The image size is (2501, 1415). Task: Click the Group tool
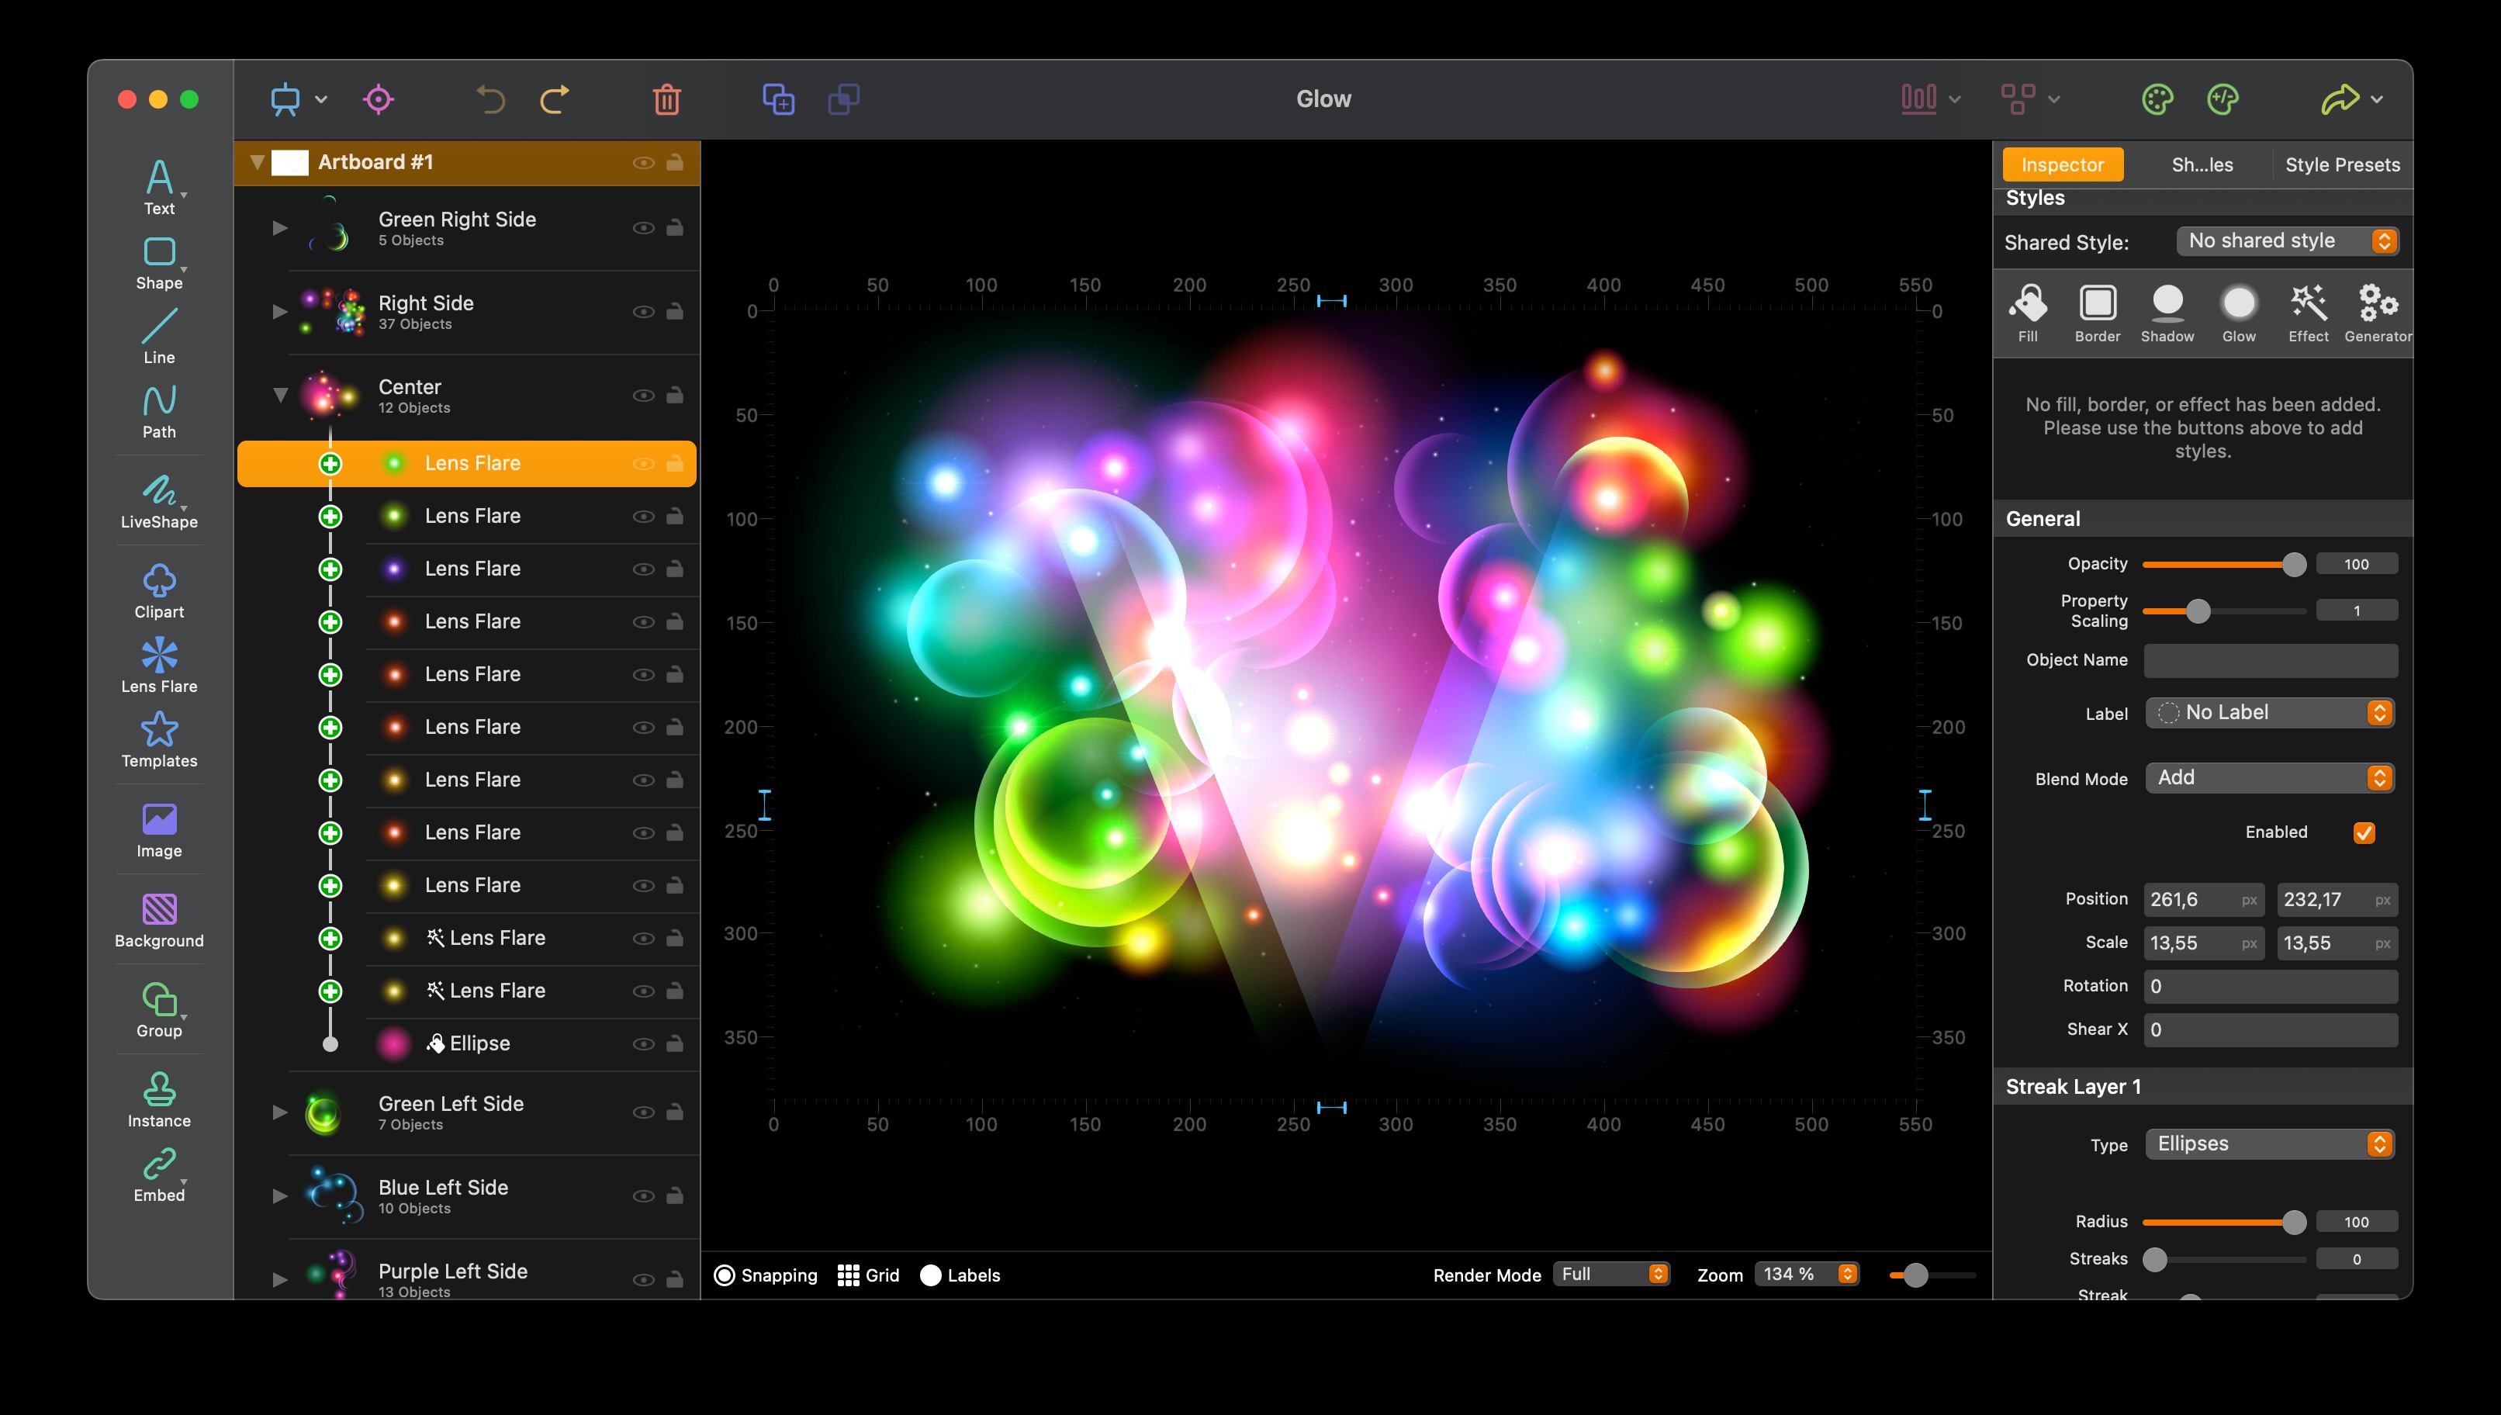coord(159,1010)
